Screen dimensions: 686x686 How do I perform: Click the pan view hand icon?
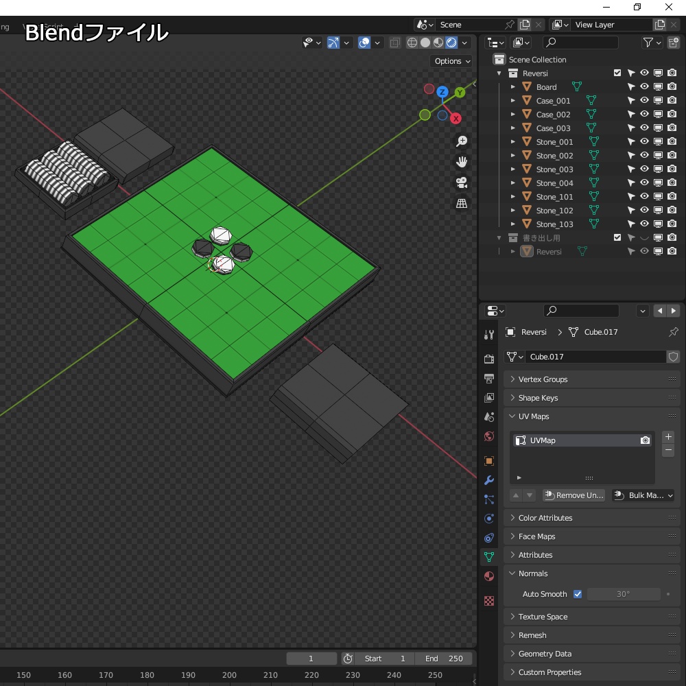click(462, 162)
